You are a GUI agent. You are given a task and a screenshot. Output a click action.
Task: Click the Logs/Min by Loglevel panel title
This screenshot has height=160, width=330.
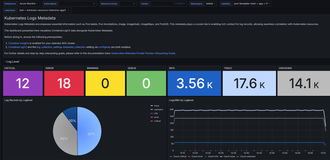coord(181,100)
